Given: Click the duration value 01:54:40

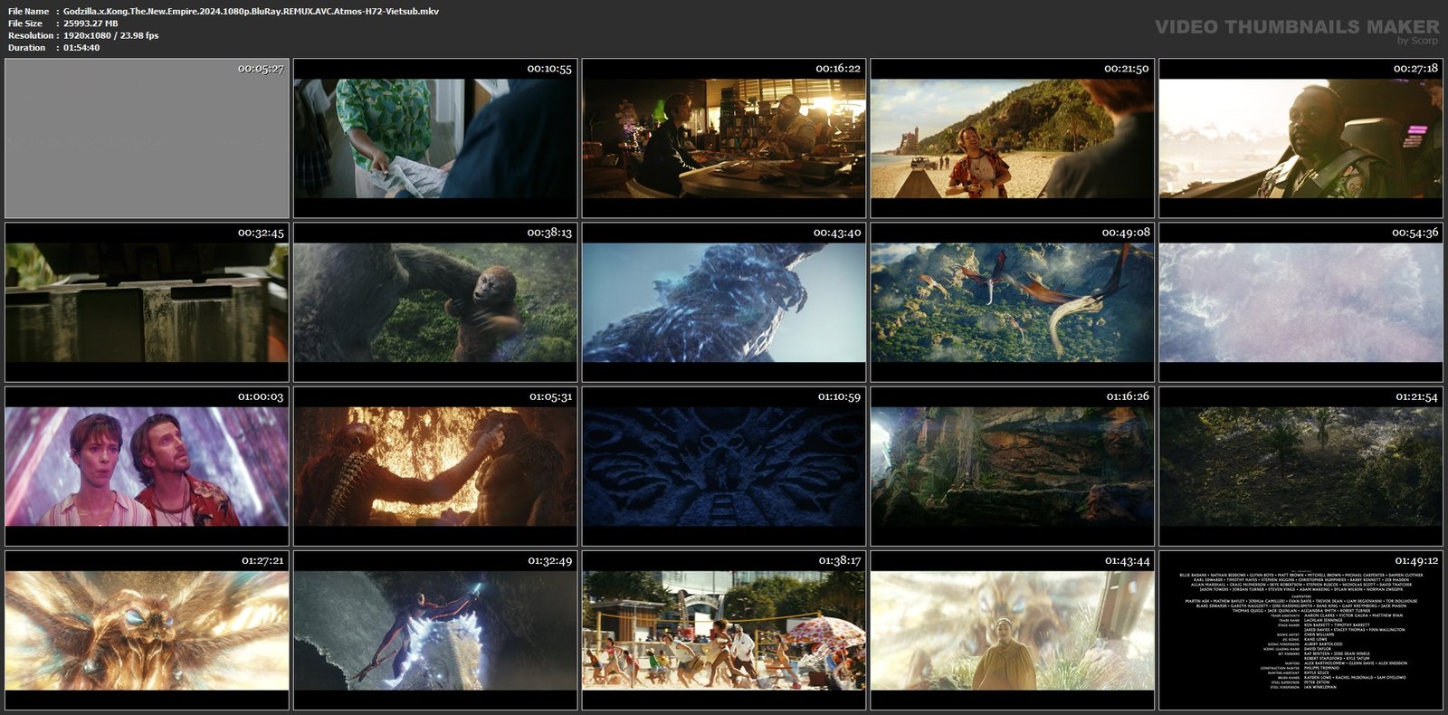Looking at the screenshot, I should coord(81,48).
